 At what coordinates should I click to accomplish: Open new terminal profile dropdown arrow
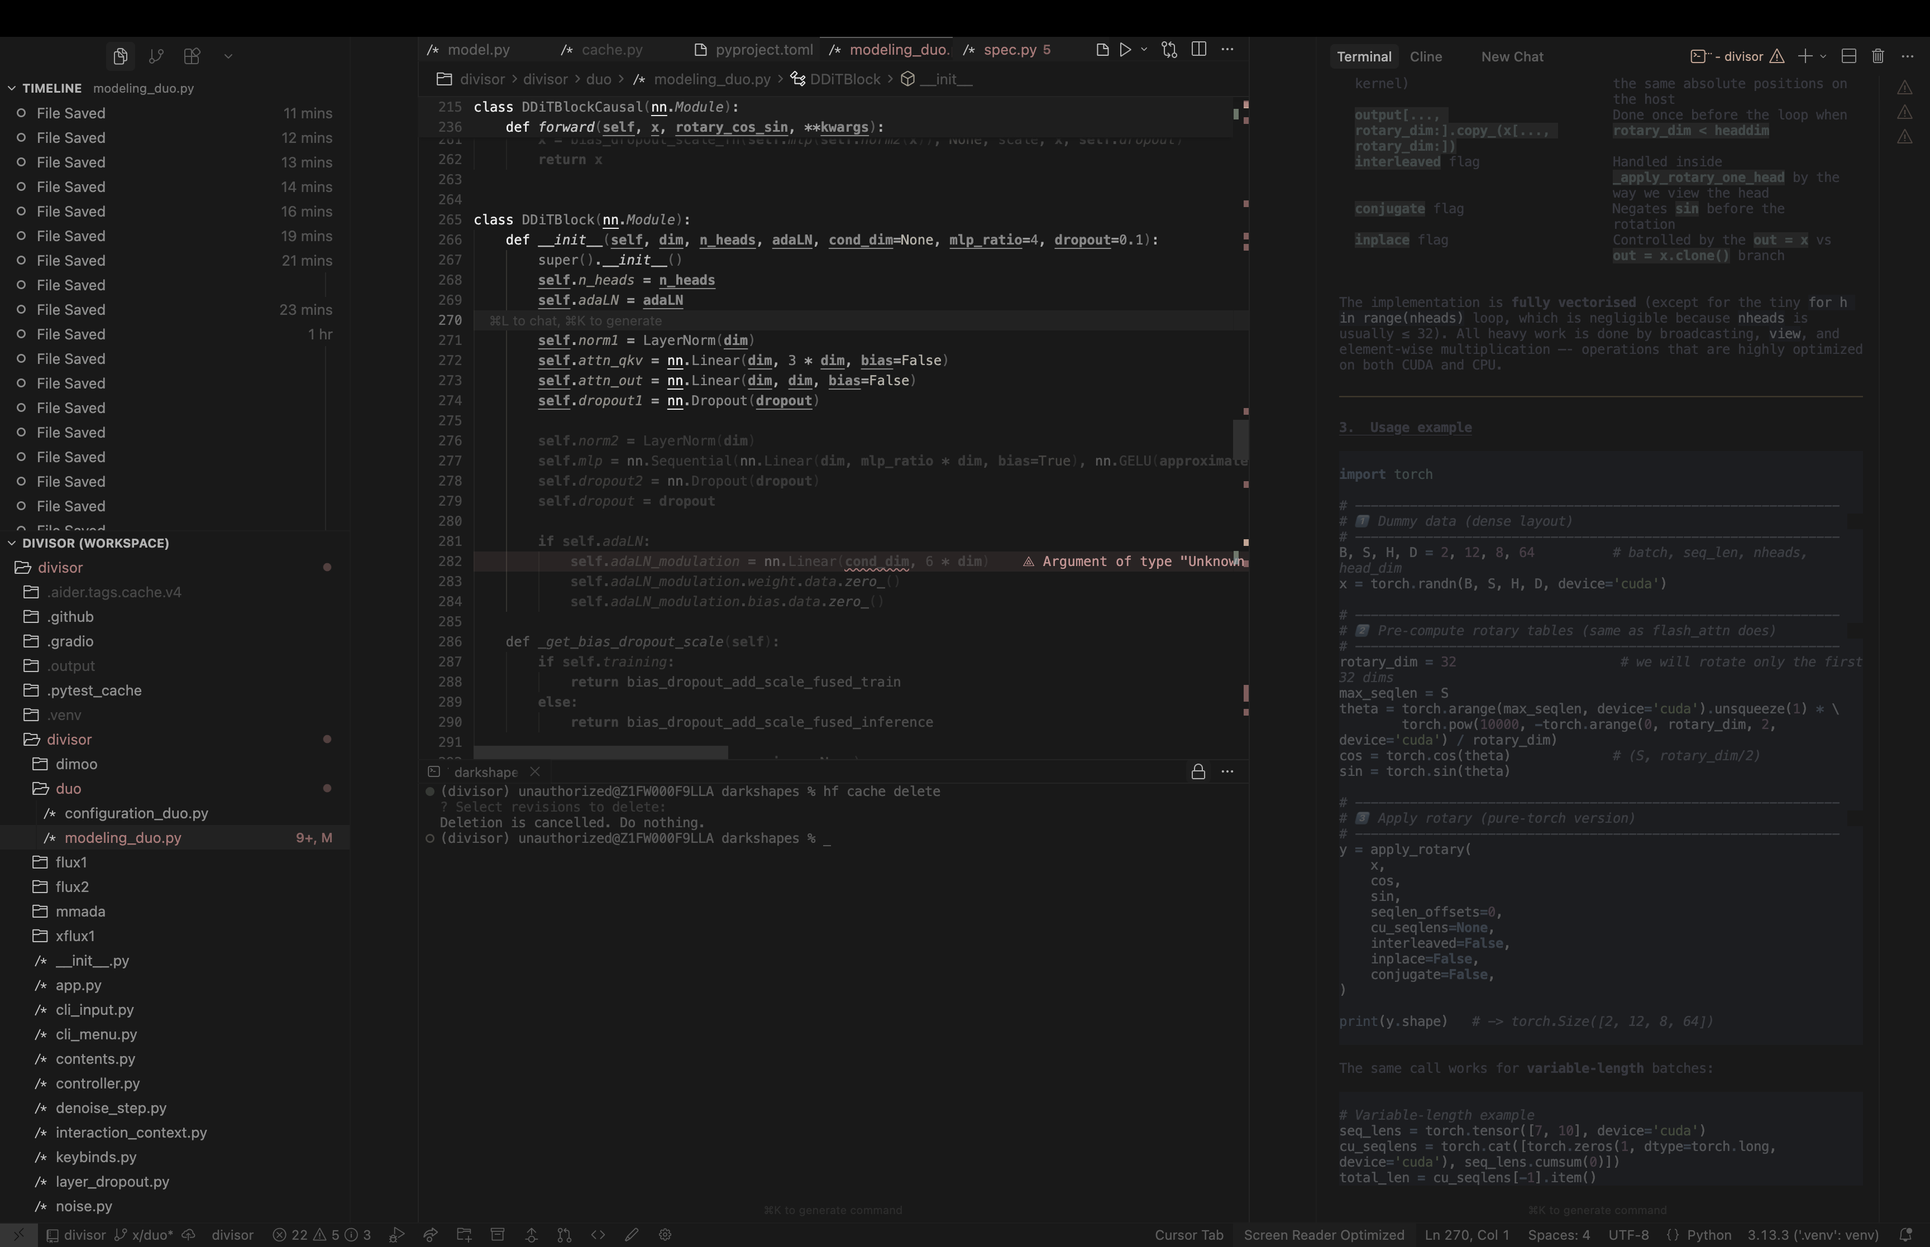click(1823, 57)
